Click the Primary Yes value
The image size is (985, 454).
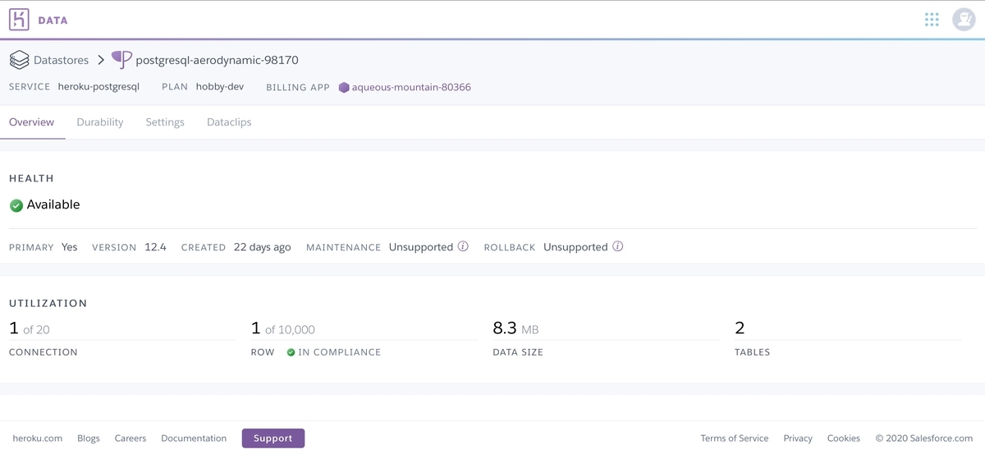(70, 246)
